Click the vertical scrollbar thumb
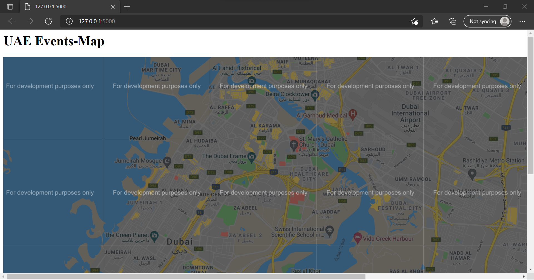The height and width of the screenshot is (280, 534). [530, 105]
